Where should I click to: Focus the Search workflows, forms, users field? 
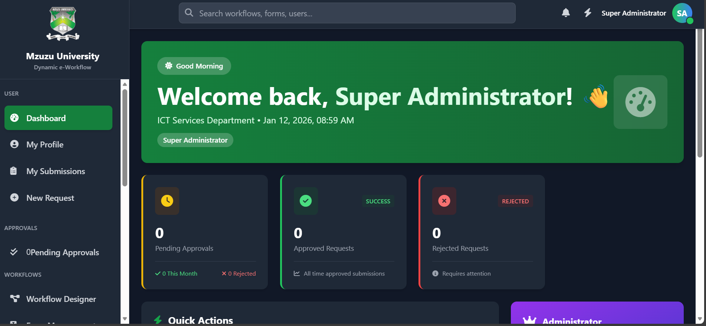(x=347, y=13)
